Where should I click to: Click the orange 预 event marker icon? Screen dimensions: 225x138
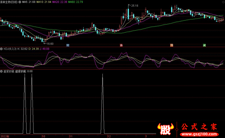click(x=171, y=45)
